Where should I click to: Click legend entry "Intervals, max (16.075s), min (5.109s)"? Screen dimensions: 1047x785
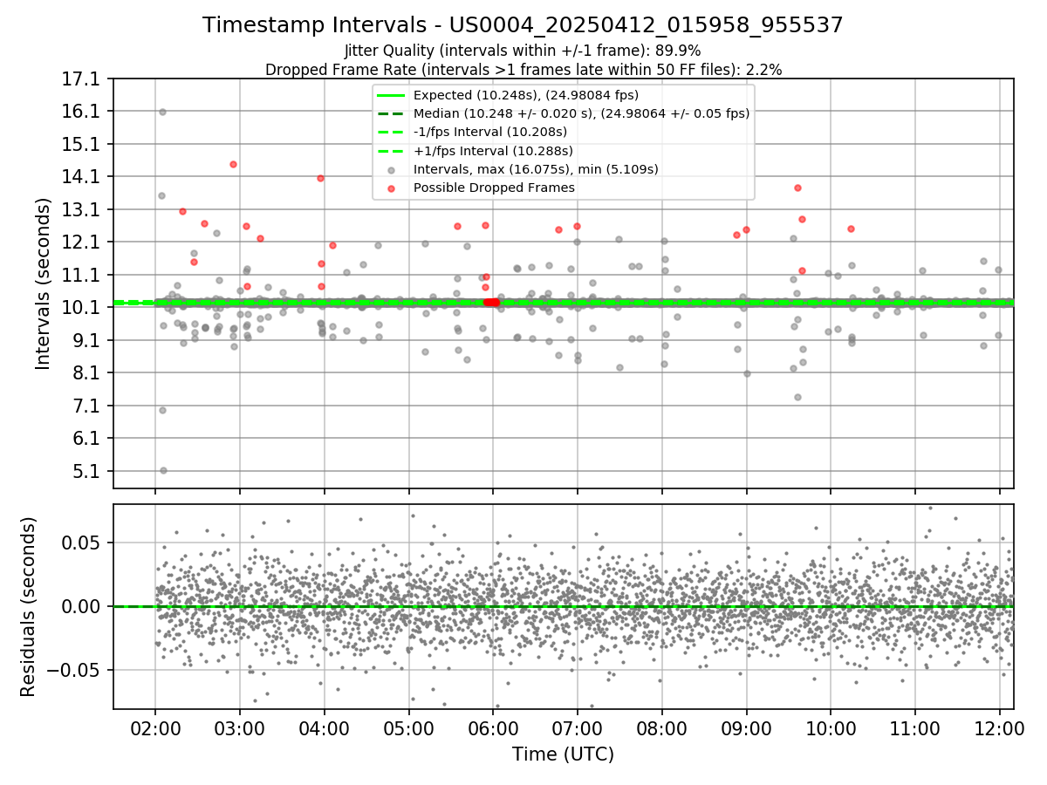(x=536, y=169)
